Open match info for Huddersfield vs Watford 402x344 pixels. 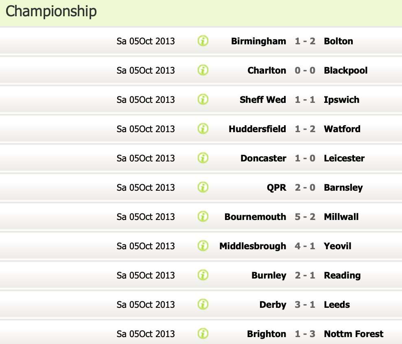(203, 129)
